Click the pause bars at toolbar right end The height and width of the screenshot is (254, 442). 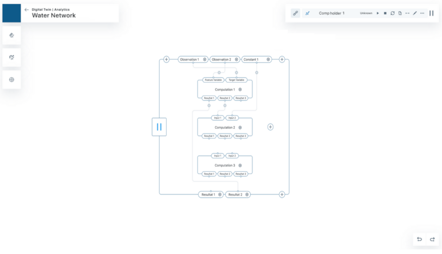[431, 13]
